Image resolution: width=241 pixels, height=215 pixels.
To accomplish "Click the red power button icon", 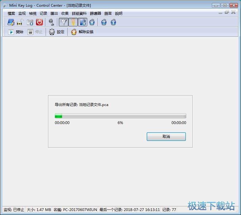I will click(40, 22).
